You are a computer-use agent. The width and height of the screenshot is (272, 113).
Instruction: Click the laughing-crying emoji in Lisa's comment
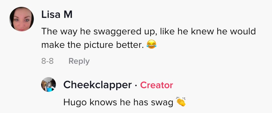[151, 44]
